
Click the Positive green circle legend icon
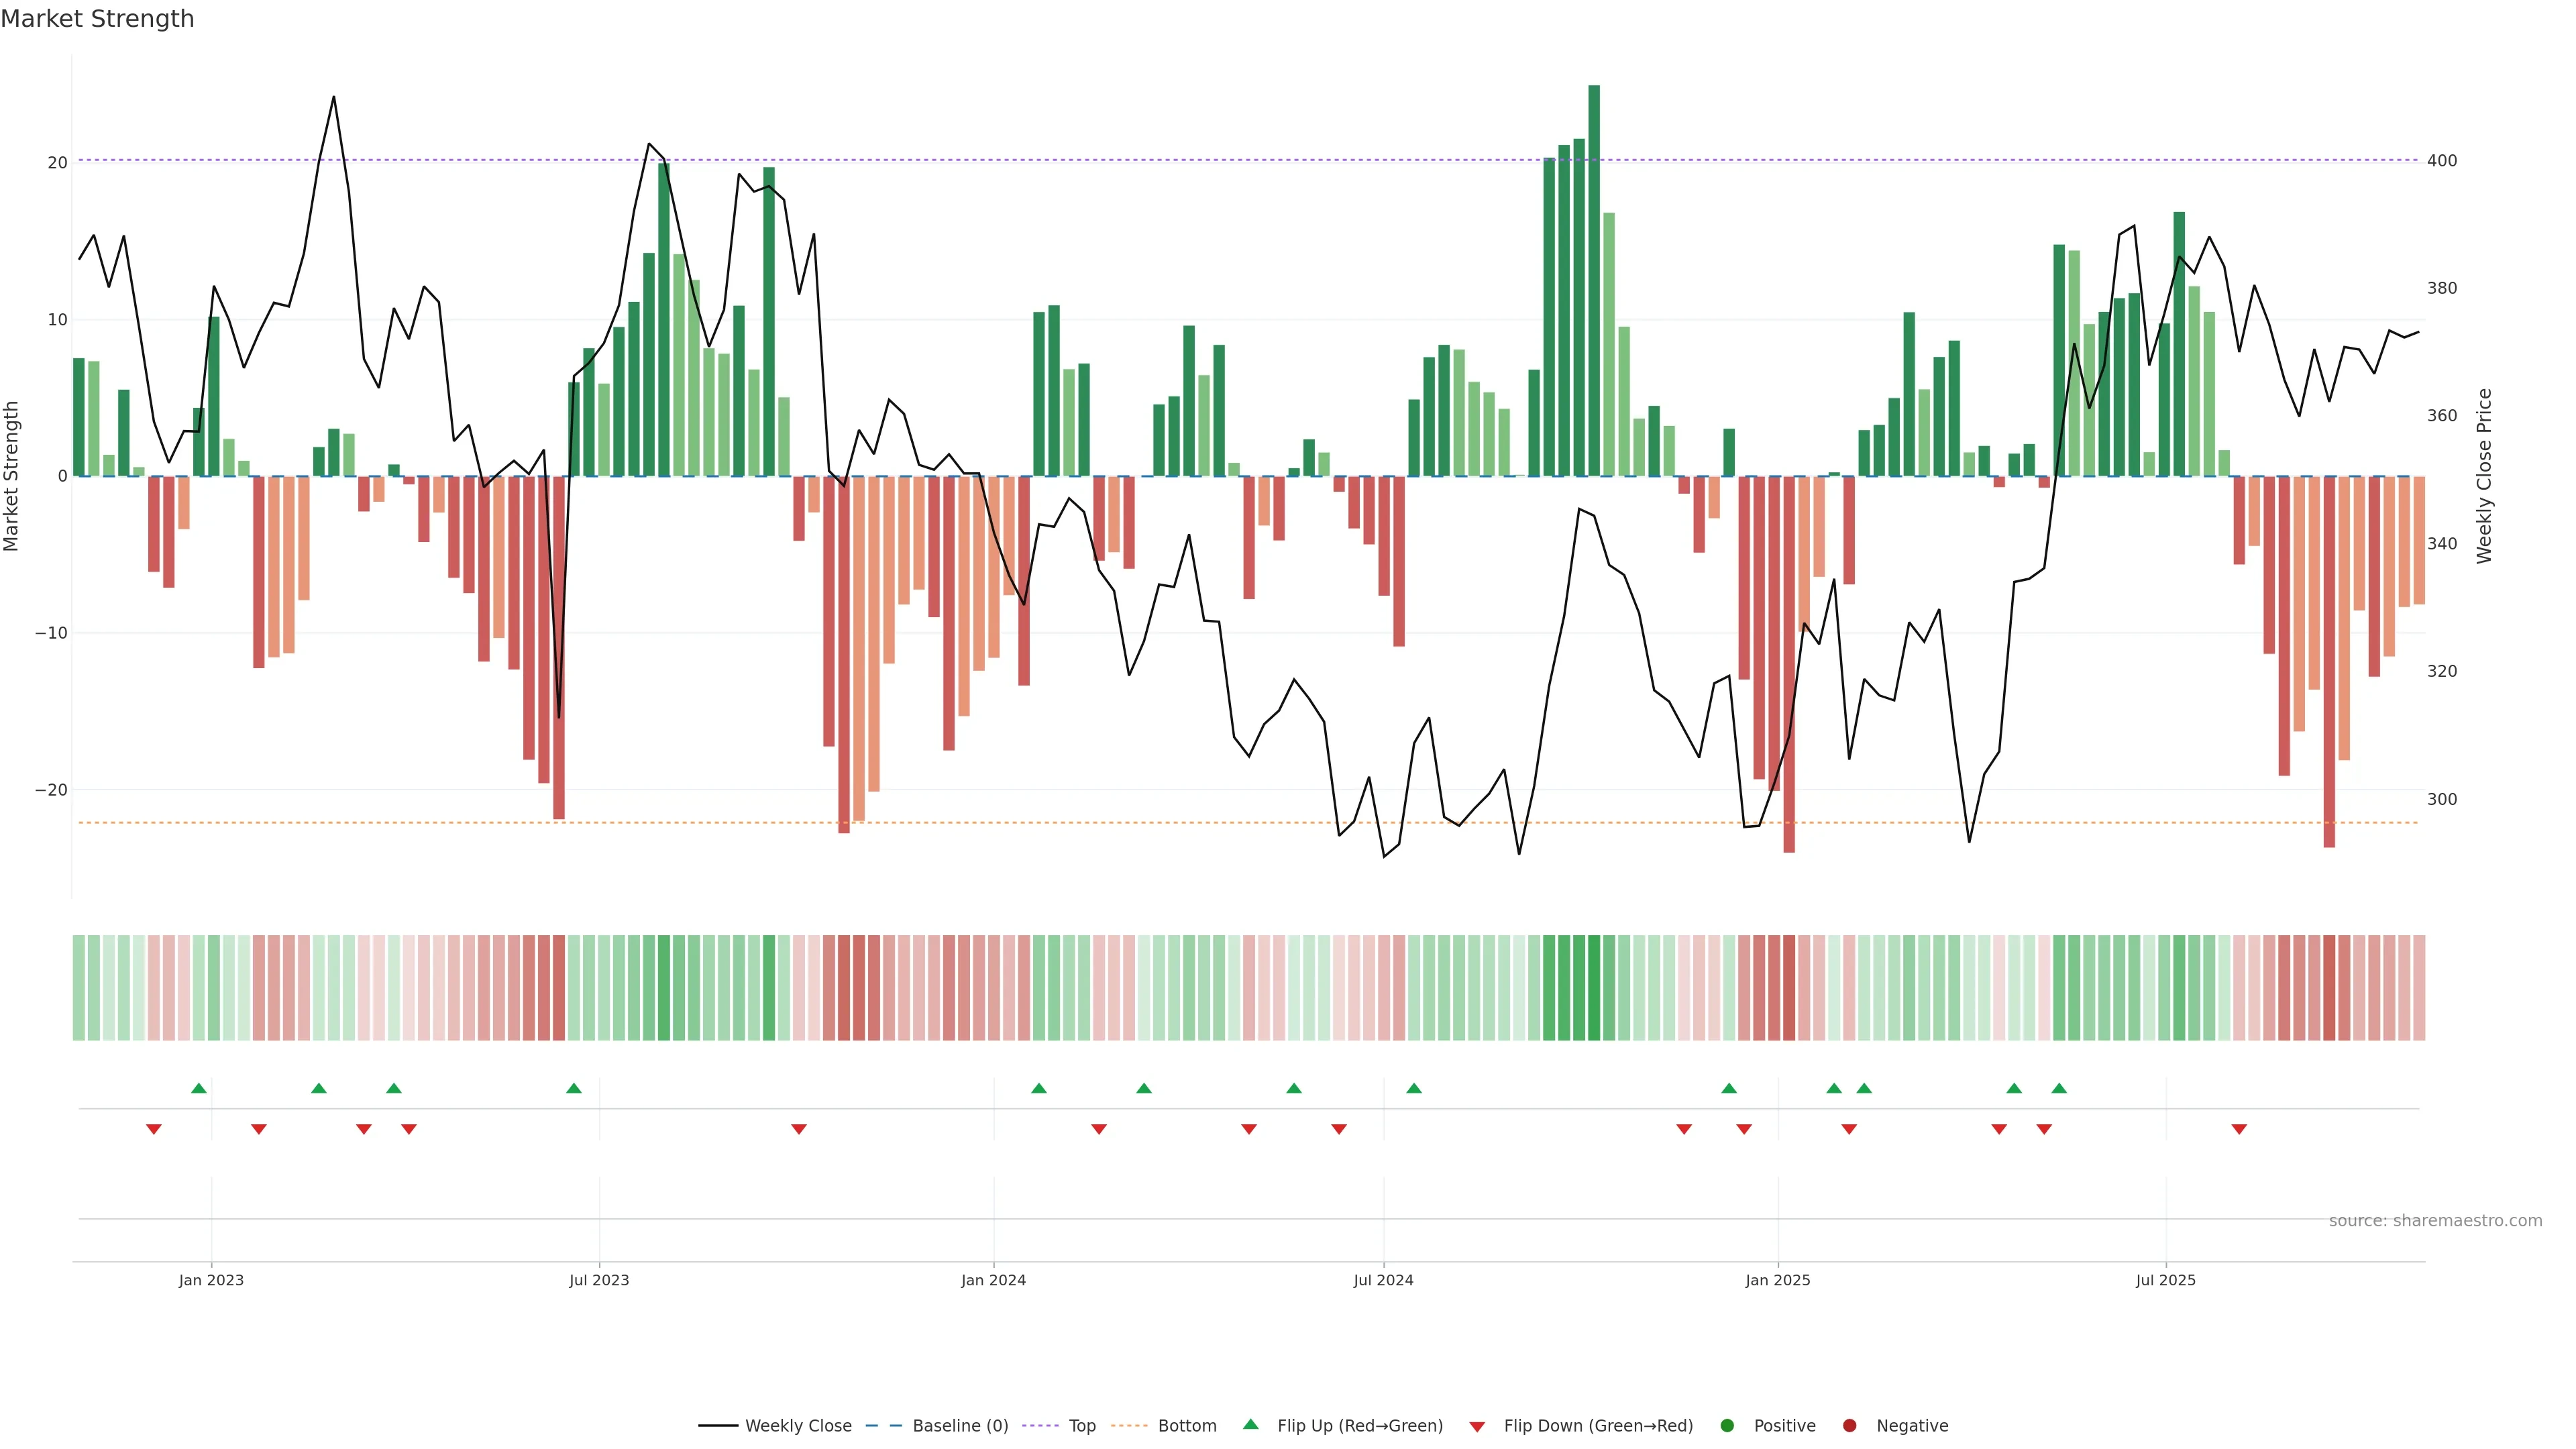click(1727, 1425)
